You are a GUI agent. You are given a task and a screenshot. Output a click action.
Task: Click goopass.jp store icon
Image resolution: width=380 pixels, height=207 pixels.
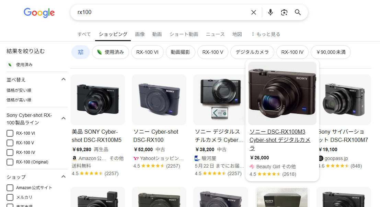(x=321, y=158)
